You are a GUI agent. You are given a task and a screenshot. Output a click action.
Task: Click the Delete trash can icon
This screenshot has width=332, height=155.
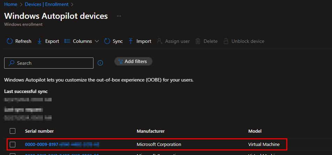tap(198, 41)
